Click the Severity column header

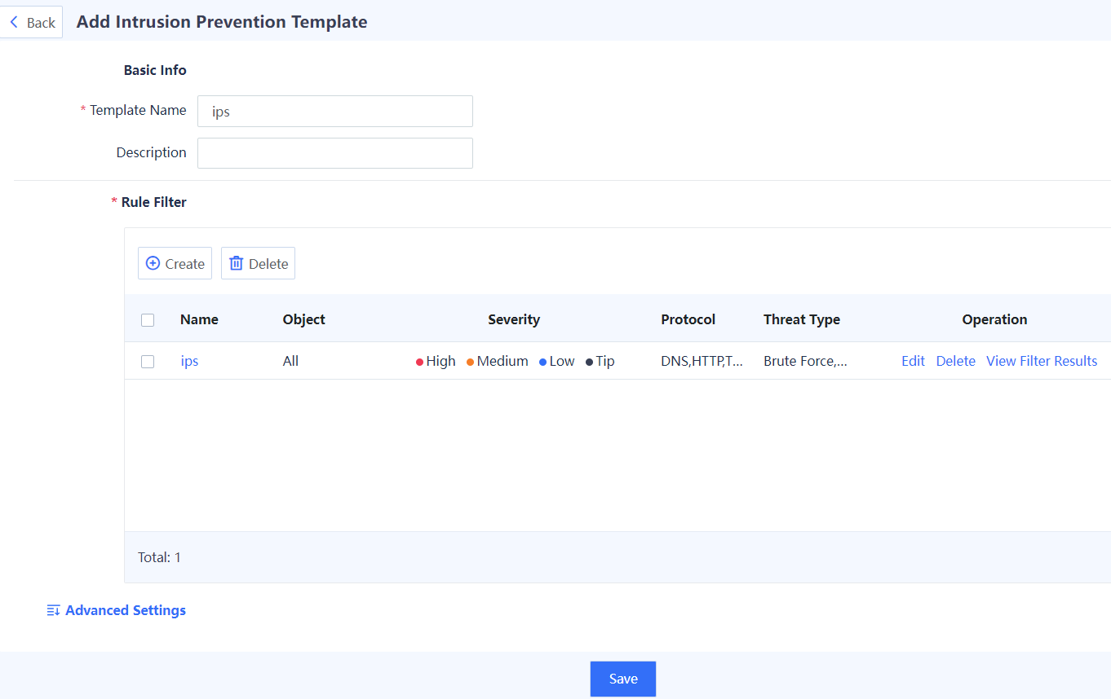[514, 319]
